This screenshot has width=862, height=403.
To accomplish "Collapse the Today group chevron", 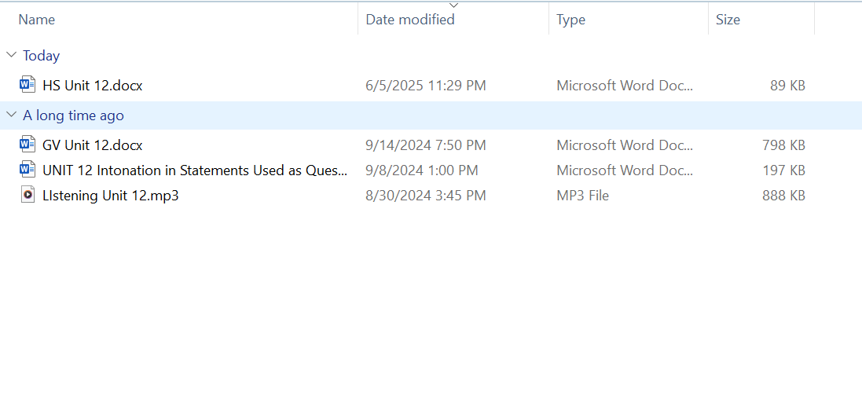I will 11,55.
